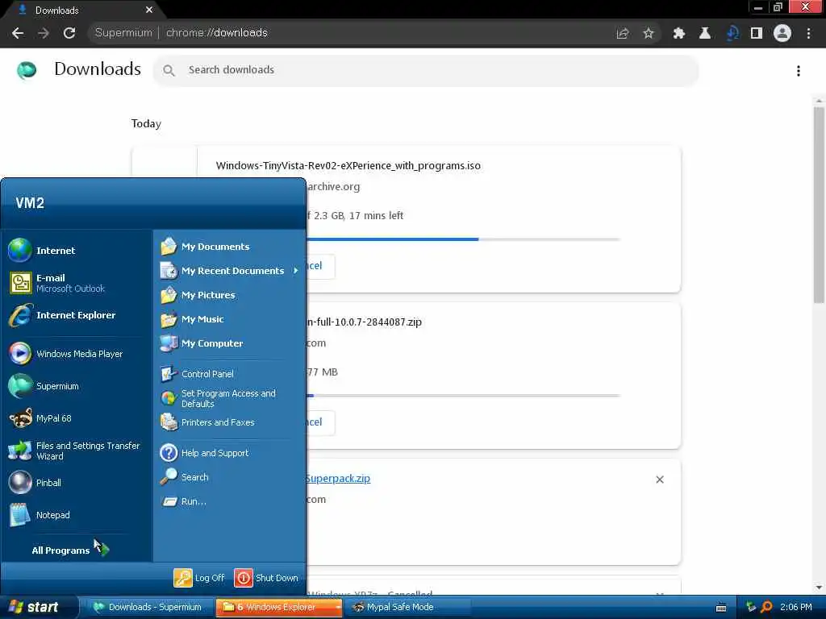Open Search from Start menu
826x619 pixels.
185,477
